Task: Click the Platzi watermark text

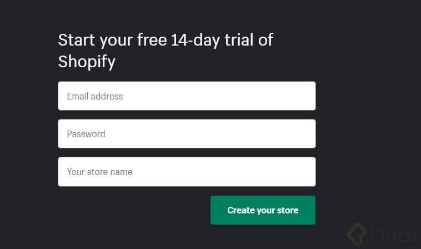Action: (393, 235)
